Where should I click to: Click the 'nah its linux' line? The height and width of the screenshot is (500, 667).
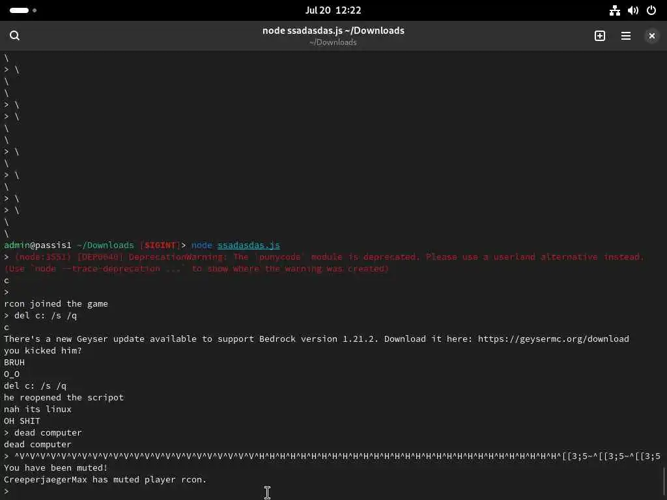(37, 409)
